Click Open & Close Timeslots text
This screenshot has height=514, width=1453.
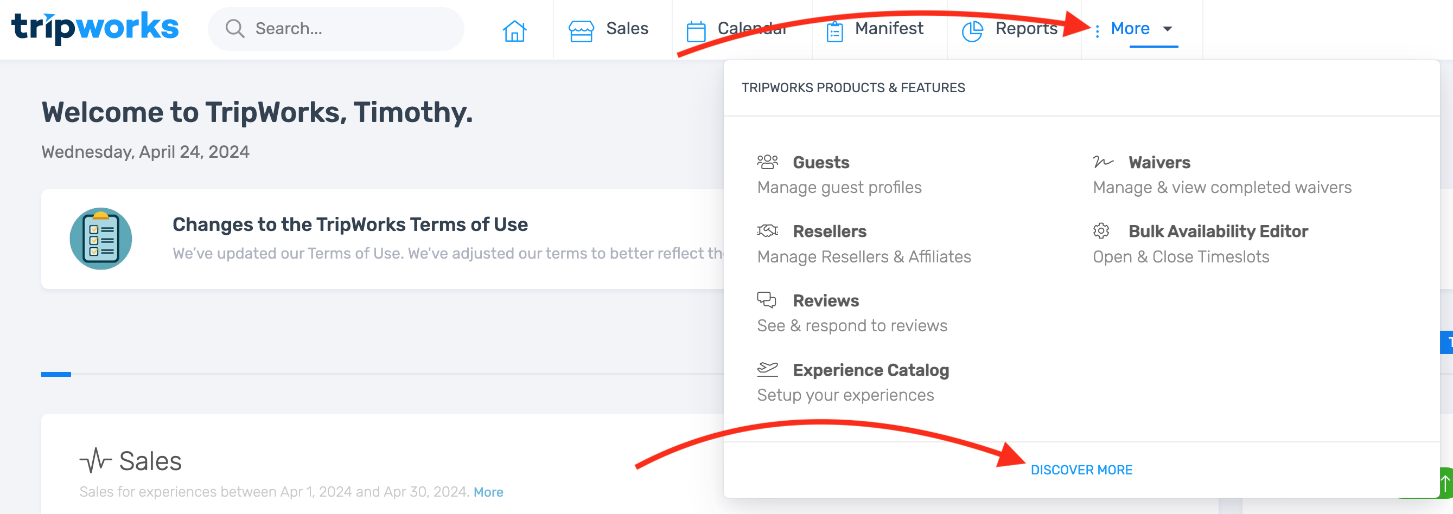[1181, 256]
